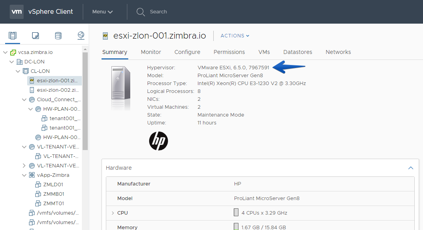Switch to the Datastores tab
This screenshot has width=423, height=230.
(297, 52)
